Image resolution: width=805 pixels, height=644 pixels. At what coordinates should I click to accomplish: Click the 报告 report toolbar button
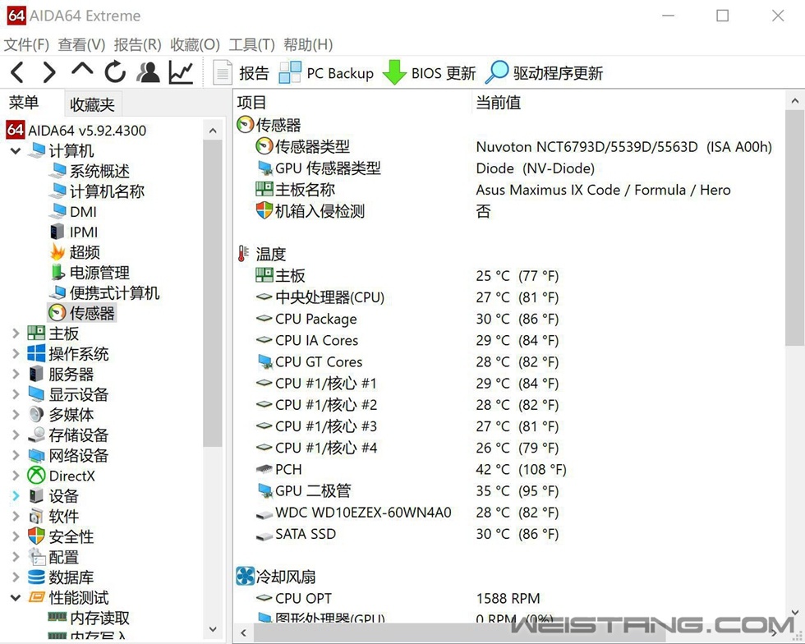pos(241,73)
